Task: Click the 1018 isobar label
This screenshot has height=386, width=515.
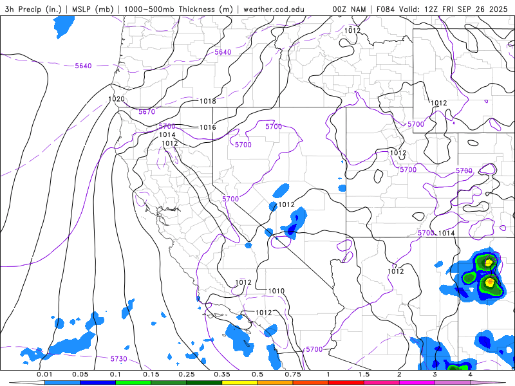Action: tap(207, 101)
